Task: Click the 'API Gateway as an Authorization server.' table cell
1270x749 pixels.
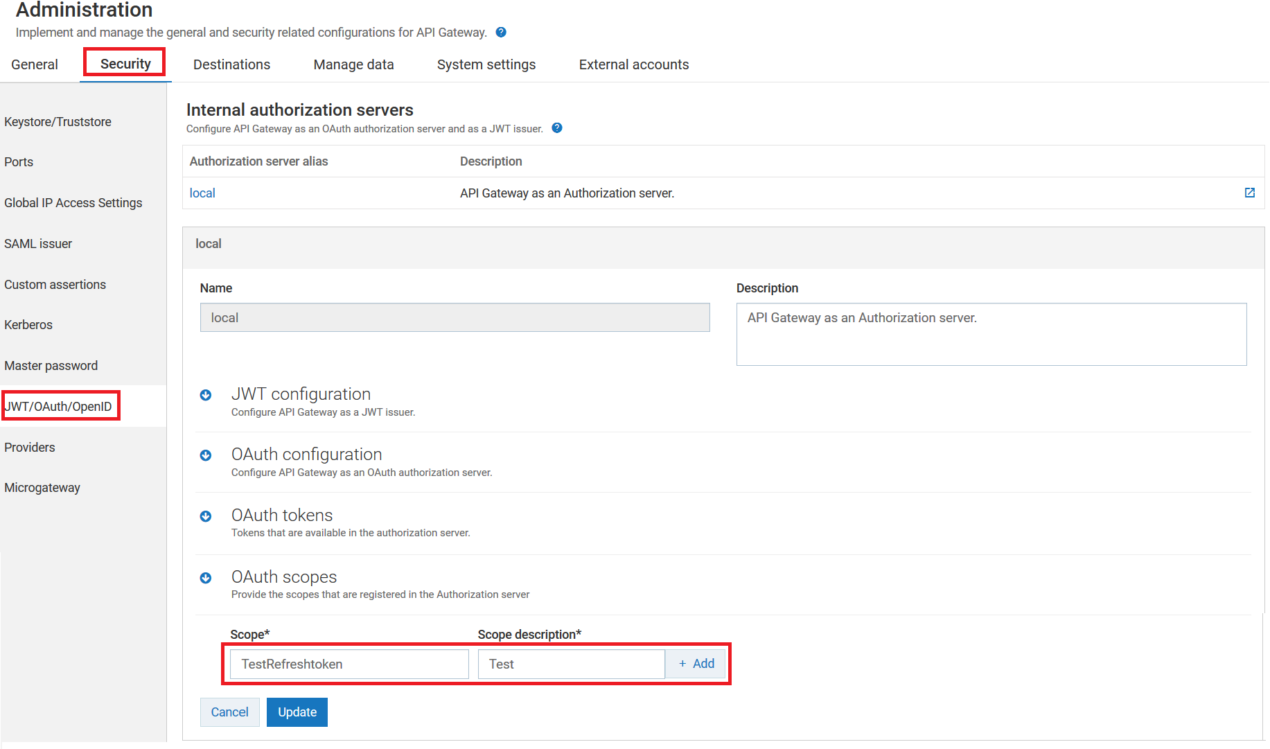Action: 567,193
